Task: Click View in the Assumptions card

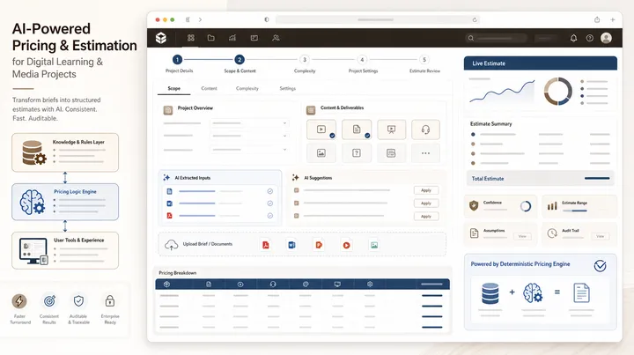Action: click(522, 236)
